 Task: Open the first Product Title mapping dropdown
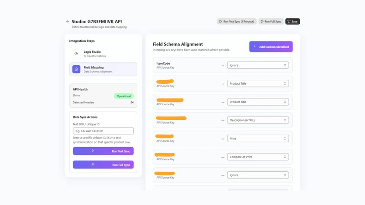pos(258,84)
